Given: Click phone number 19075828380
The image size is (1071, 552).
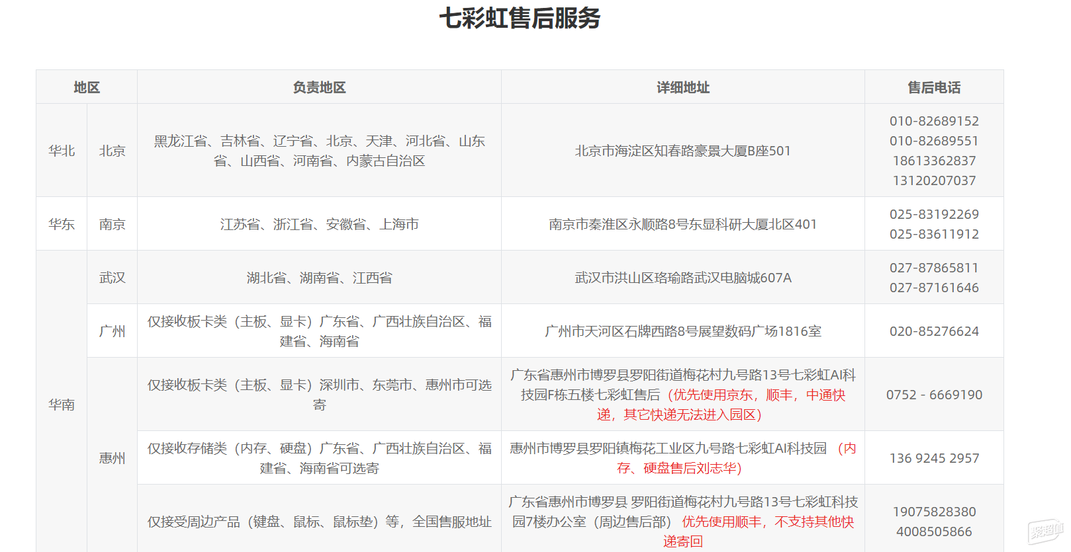Looking at the screenshot, I should pos(934,512).
